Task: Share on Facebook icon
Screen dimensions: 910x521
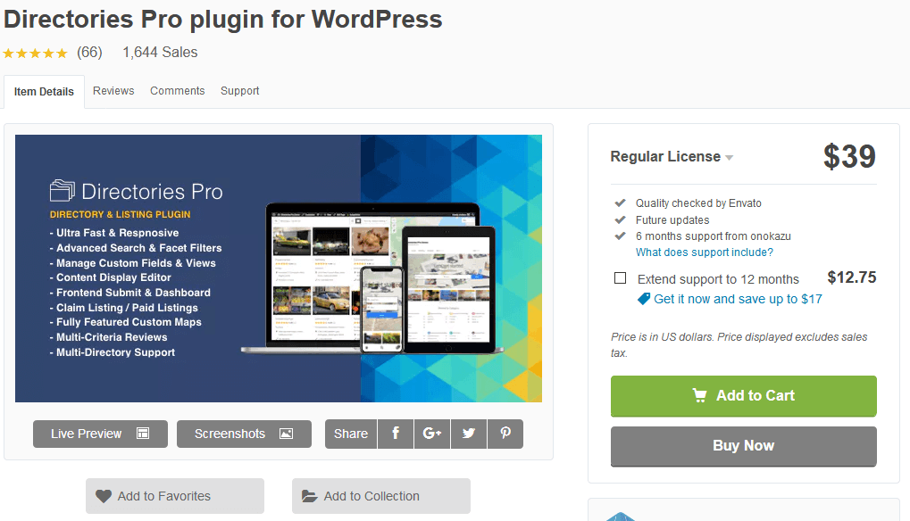Action: [396, 434]
